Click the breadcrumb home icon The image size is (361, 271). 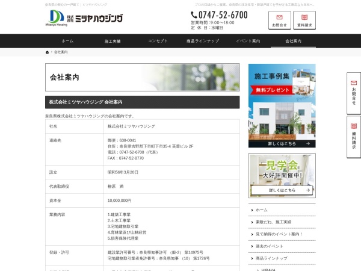47,52
